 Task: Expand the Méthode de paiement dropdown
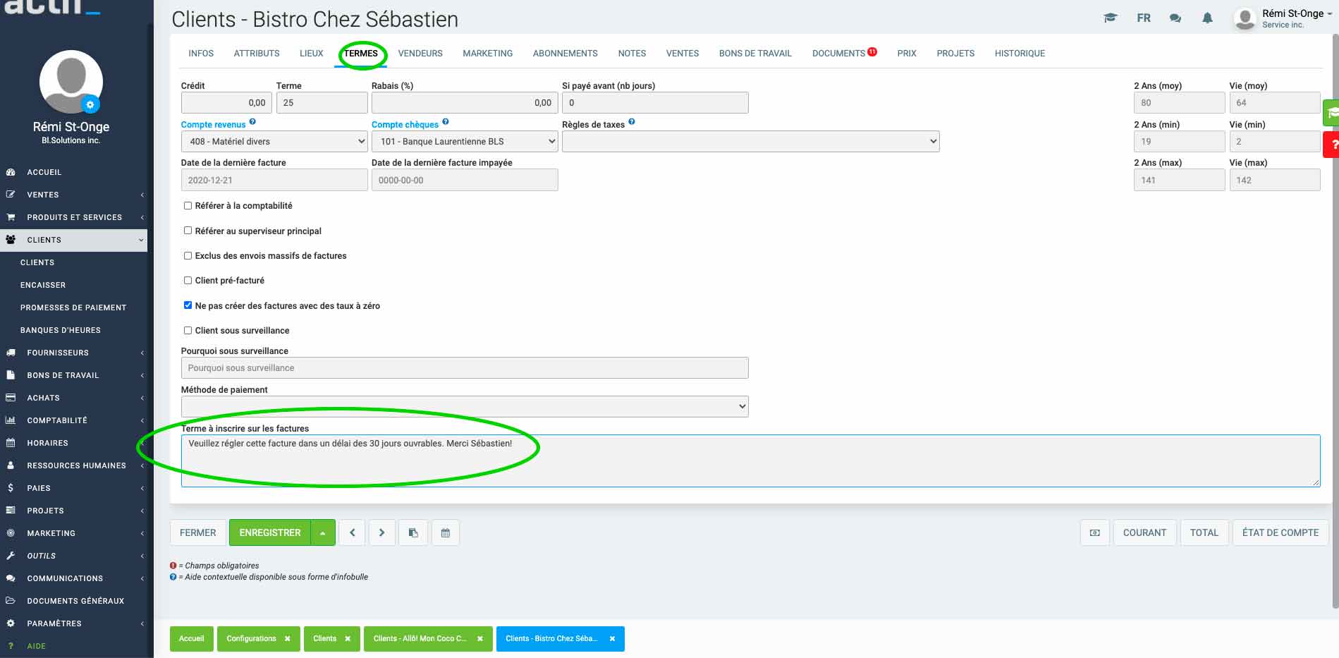tap(464, 406)
